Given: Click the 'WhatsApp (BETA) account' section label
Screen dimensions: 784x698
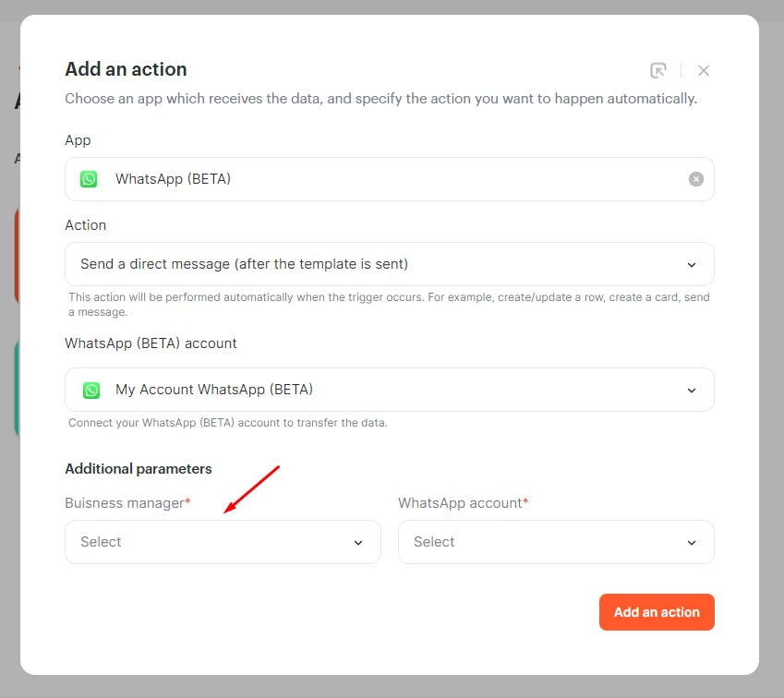Looking at the screenshot, I should coord(151,343).
